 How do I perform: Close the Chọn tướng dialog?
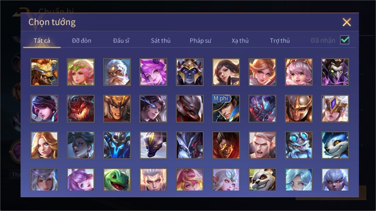(346, 22)
